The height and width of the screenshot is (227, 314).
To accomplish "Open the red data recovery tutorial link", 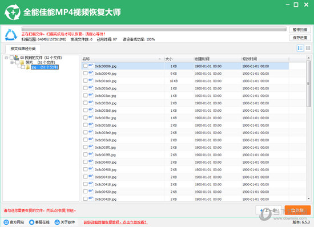I will pyautogui.click(x=115, y=222).
